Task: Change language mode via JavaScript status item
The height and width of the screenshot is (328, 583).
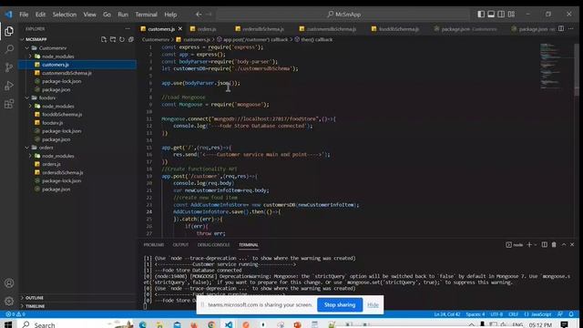Action: click(537, 314)
